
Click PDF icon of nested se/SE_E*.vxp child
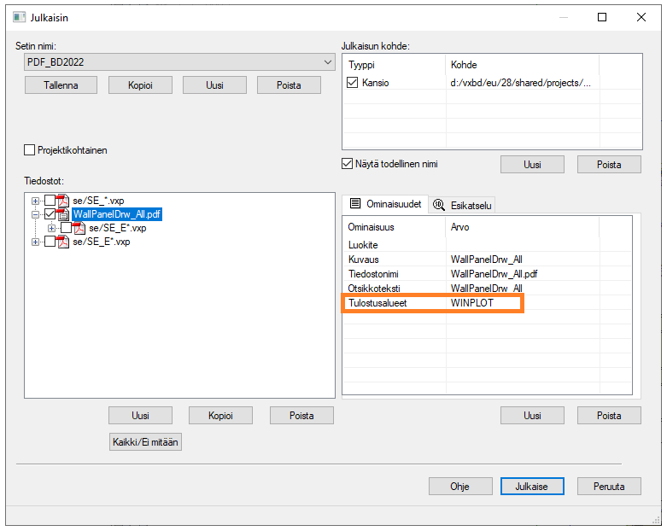tap(79, 228)
